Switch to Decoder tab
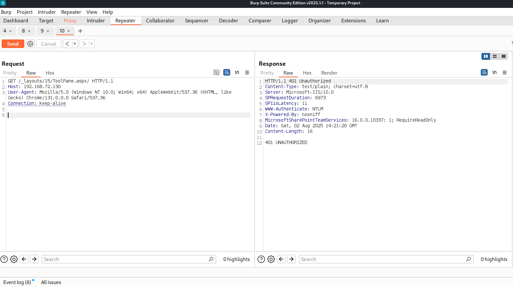Screen dimensions: 513x287 click(x=229, y=20)
